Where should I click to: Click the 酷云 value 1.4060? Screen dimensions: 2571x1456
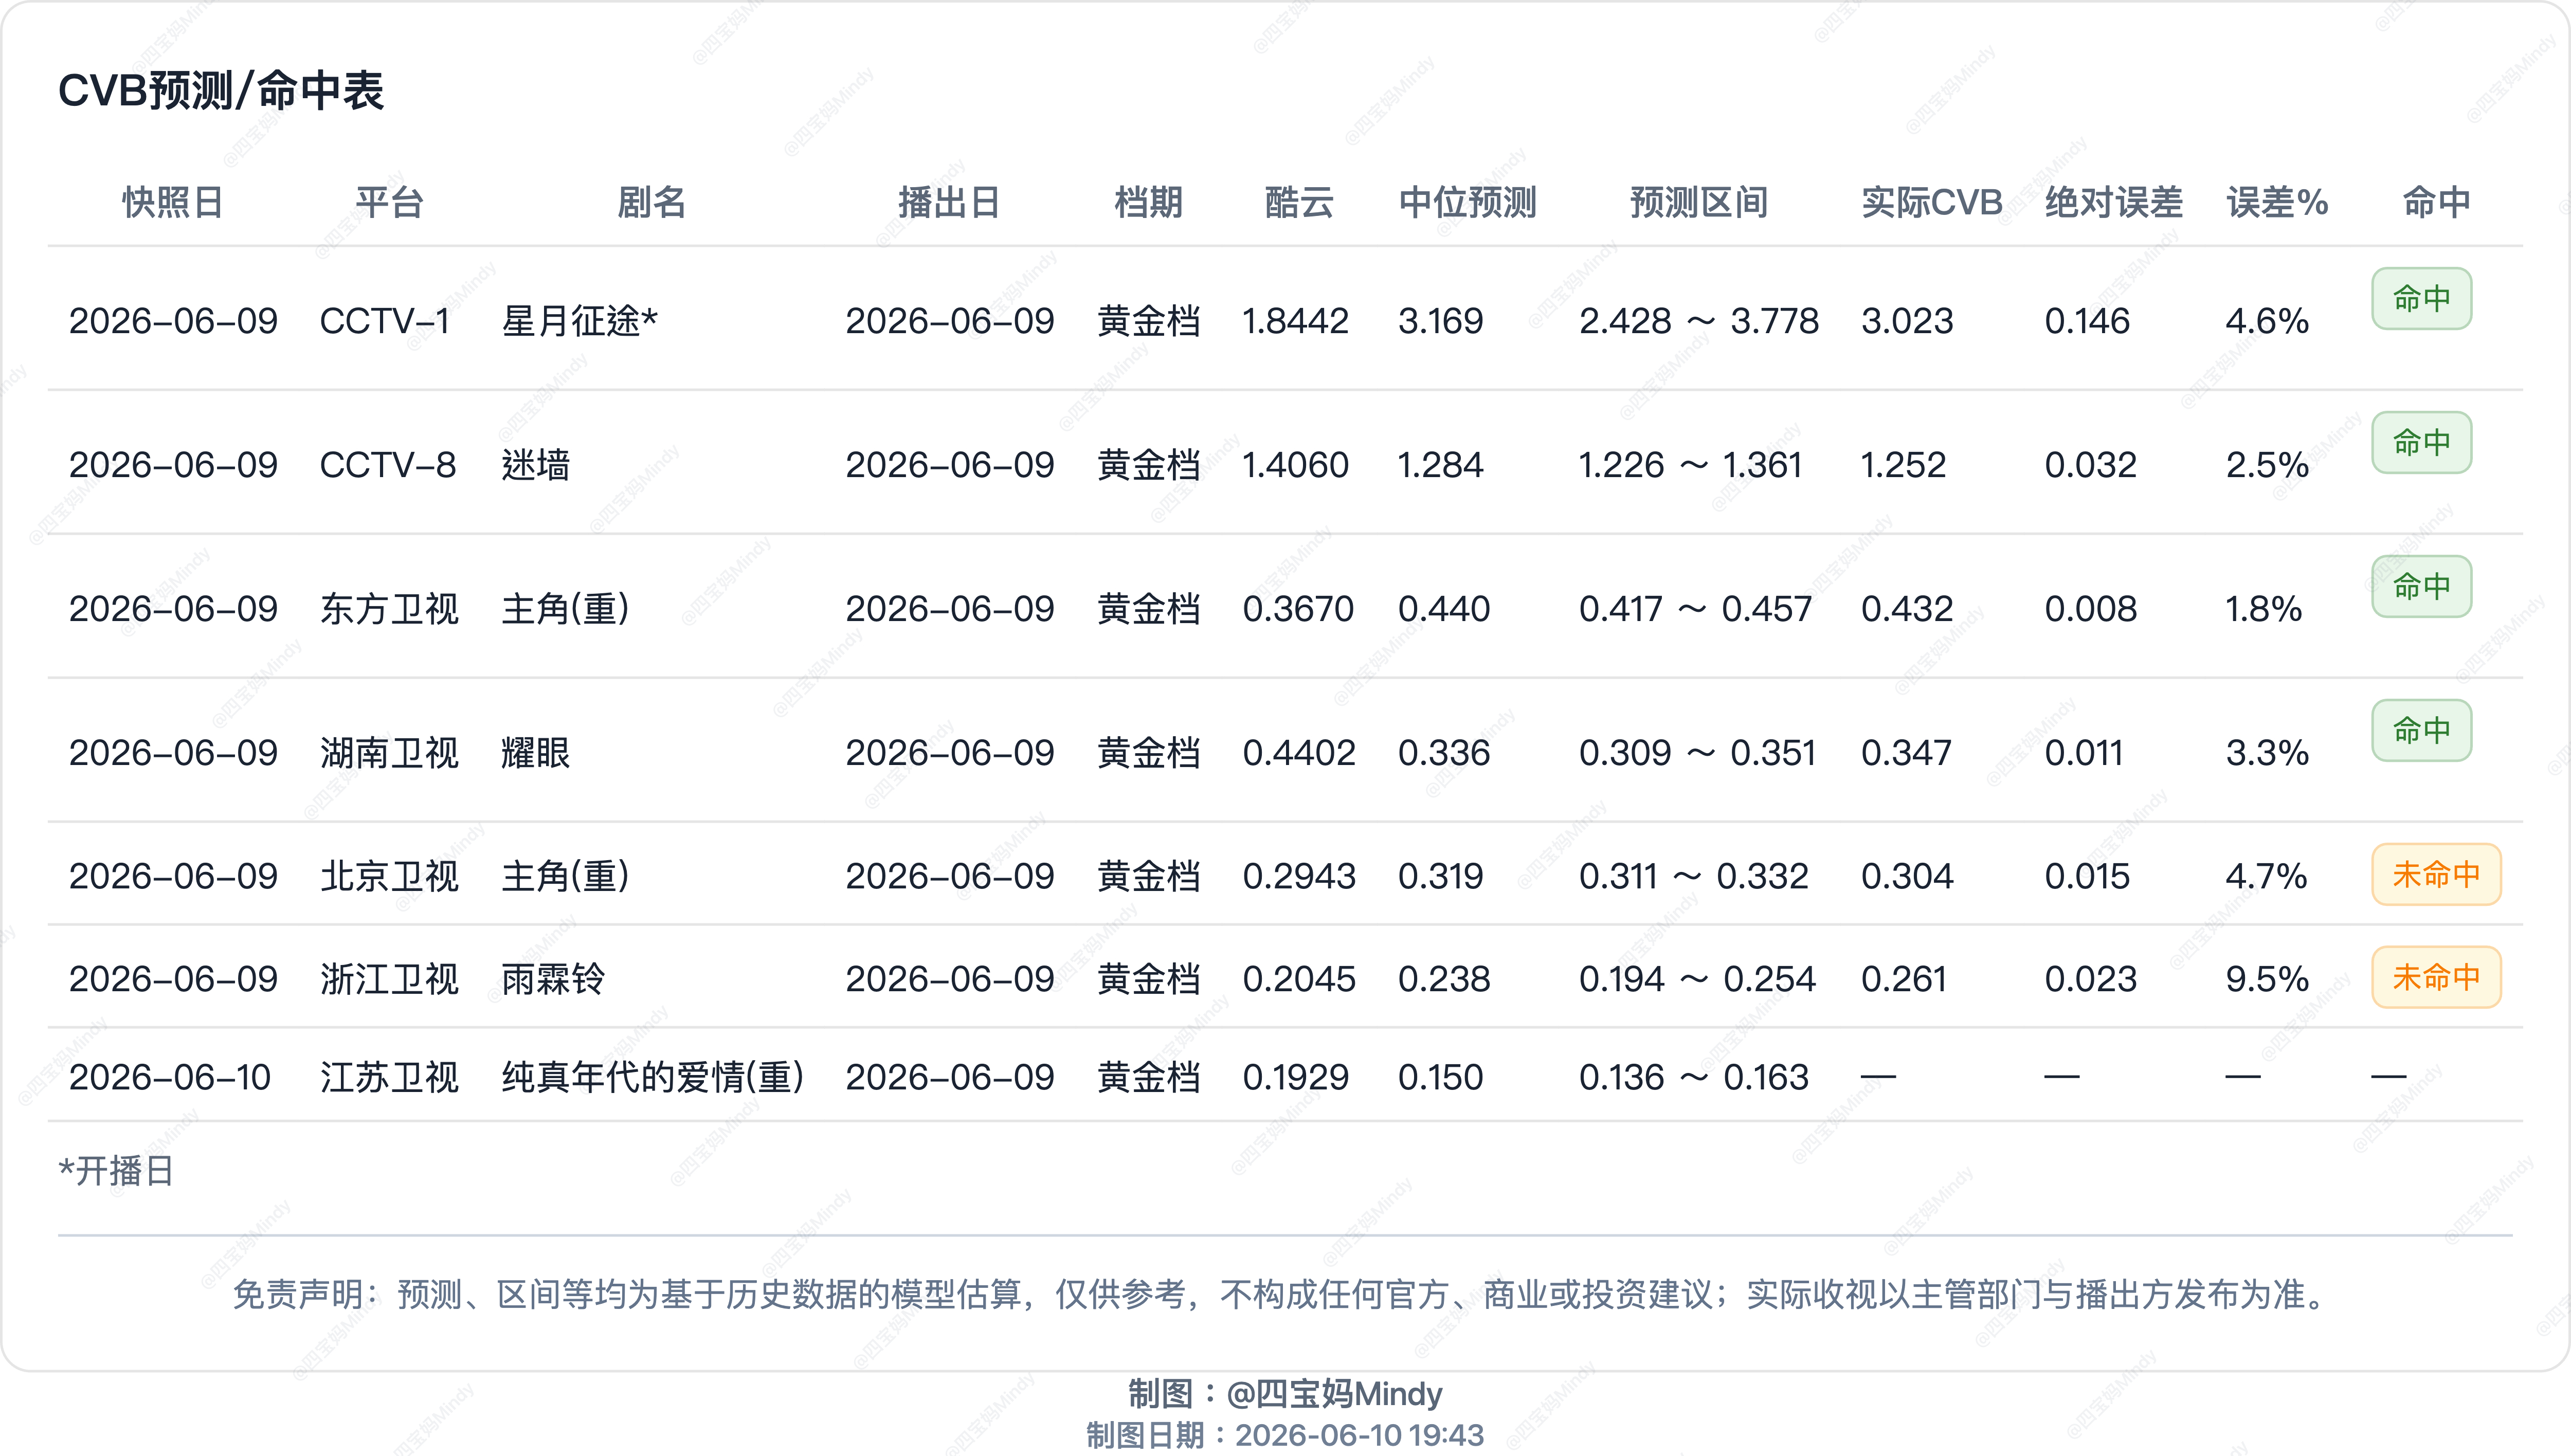click(x=1295, y=465)
